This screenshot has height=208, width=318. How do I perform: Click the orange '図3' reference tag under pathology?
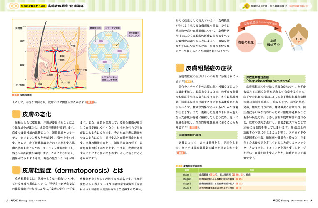[181, 153]
